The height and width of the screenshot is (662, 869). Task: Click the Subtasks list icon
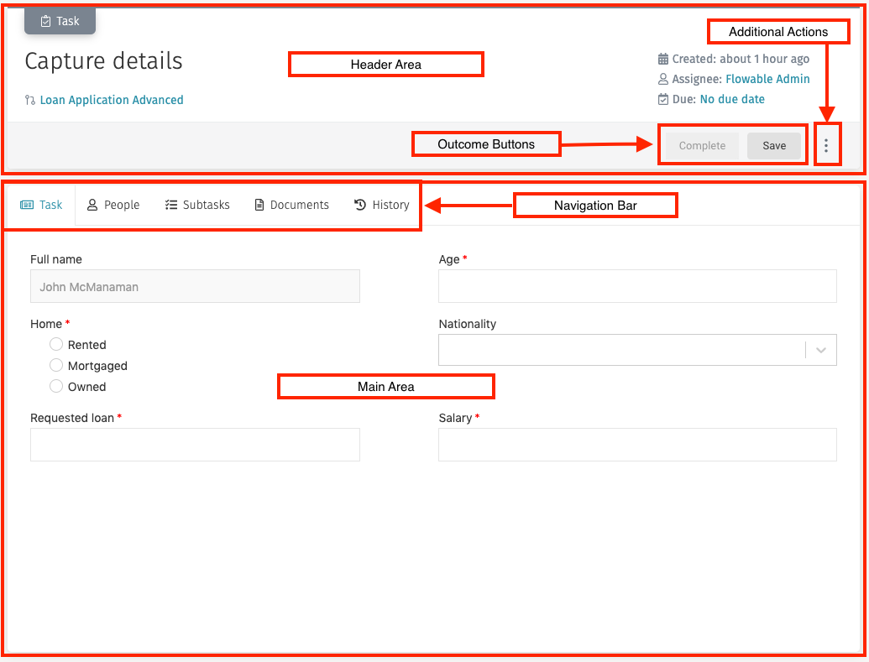170,204
